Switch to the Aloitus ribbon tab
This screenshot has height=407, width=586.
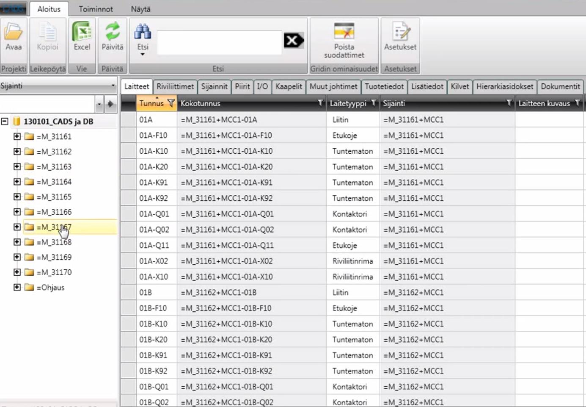[49, 9]
